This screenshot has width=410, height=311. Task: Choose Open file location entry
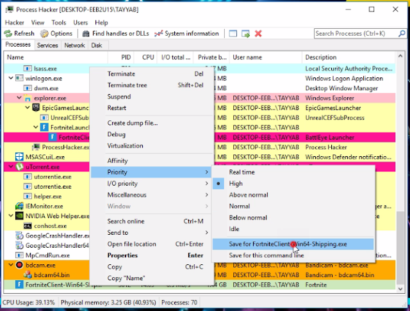pyautogui.click(x=151, y=244)
